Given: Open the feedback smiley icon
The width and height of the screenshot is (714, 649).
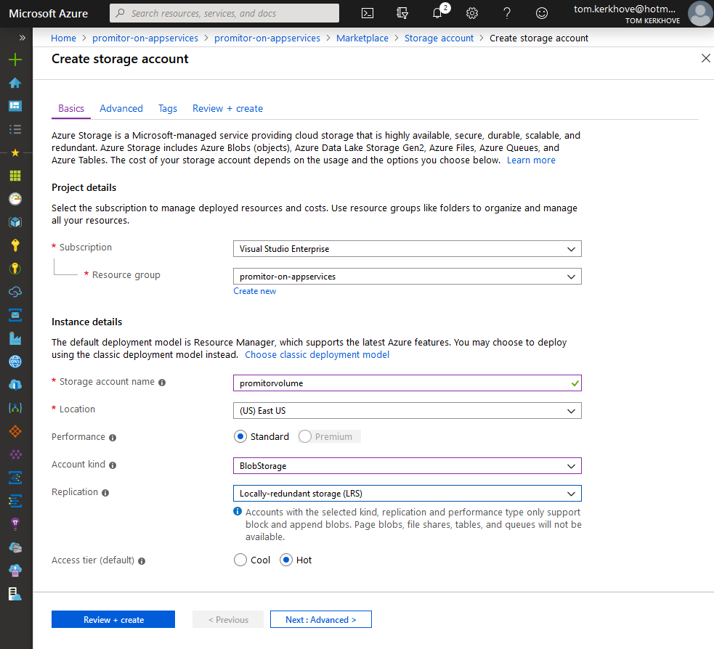Looking at the screenshot, I should (542, 13).
